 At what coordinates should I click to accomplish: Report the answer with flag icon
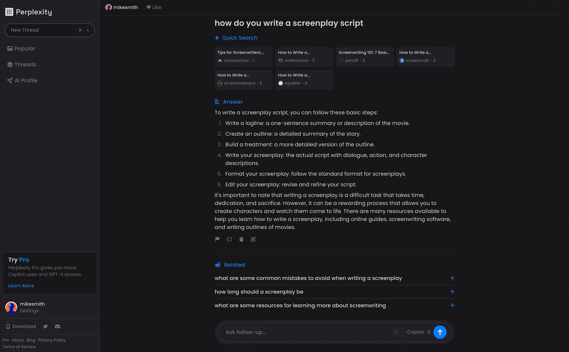click(217, 239)
